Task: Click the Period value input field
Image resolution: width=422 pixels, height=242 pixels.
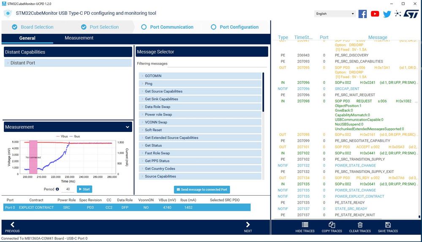Action: 68,189
